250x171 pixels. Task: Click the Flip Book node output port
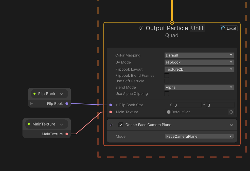point(67,103)
